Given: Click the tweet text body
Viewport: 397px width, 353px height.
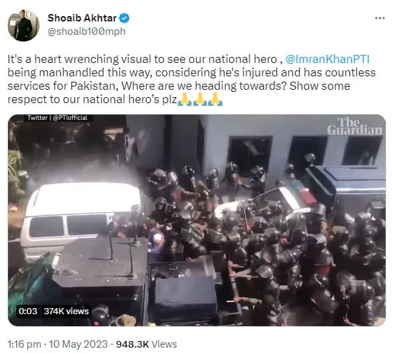Looking at the screenshot, I should pos(191,79).
